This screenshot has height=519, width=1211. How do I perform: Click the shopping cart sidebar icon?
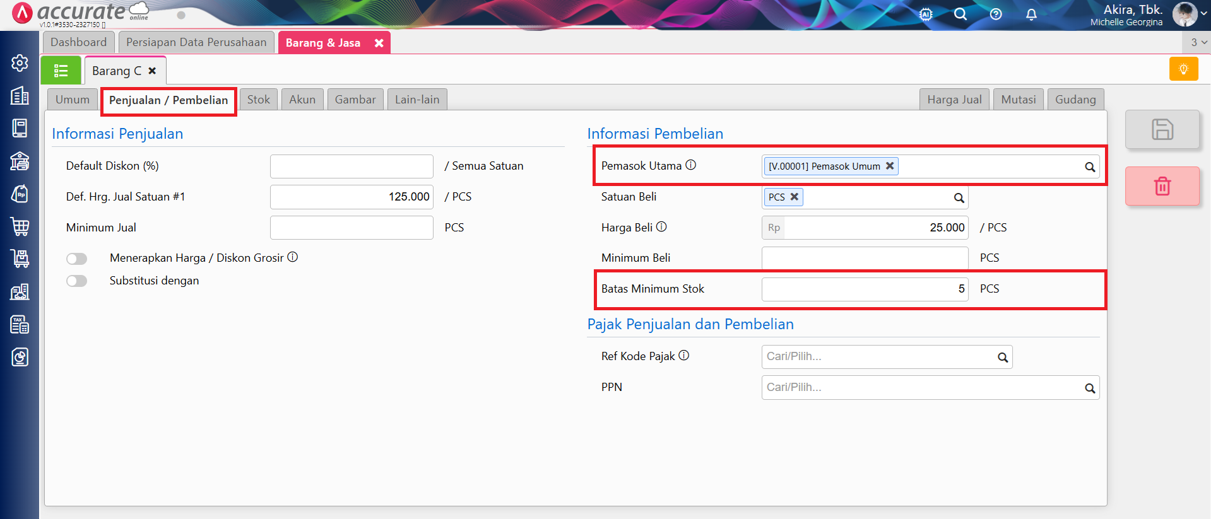[20, 226]
